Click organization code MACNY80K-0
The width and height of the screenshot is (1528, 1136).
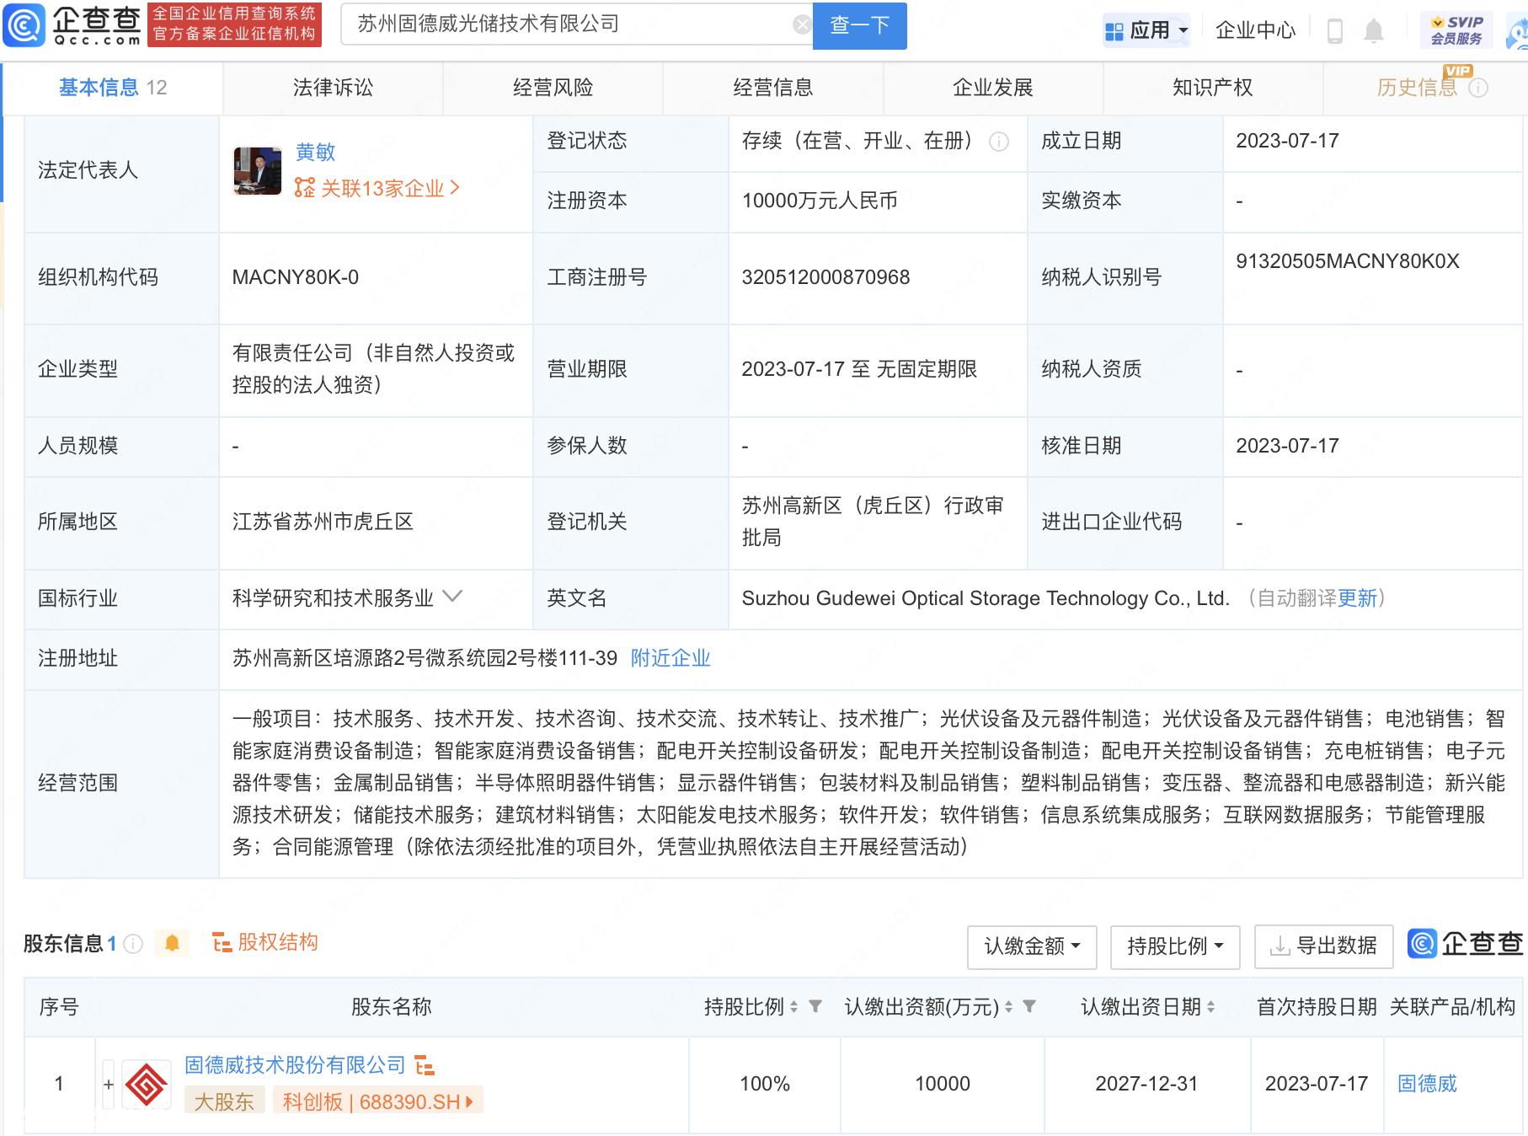pos(296,278)
